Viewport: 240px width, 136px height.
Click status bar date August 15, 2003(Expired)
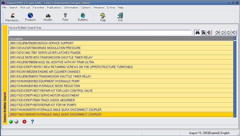[204, 133]
